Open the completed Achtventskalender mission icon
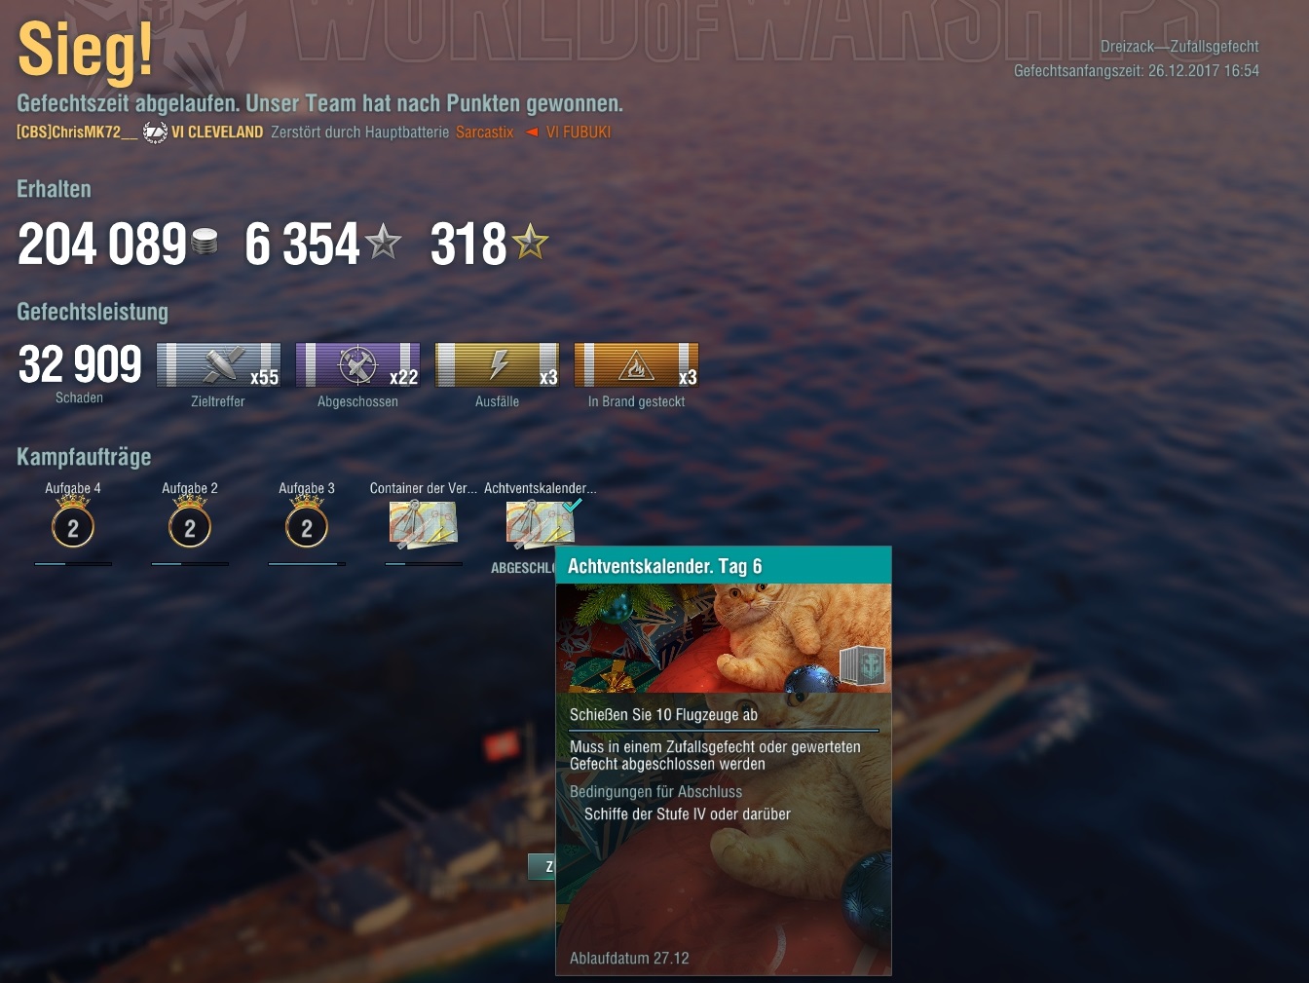1309x983 pixels. (540, 524)
